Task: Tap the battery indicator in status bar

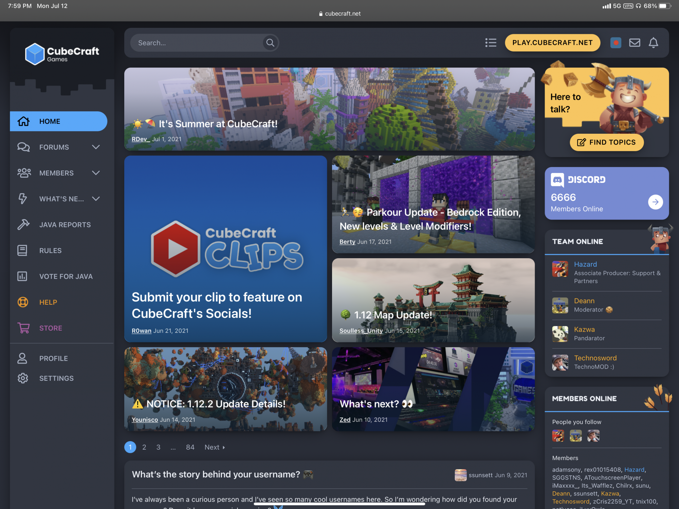Action: click(x=665, y=6)
